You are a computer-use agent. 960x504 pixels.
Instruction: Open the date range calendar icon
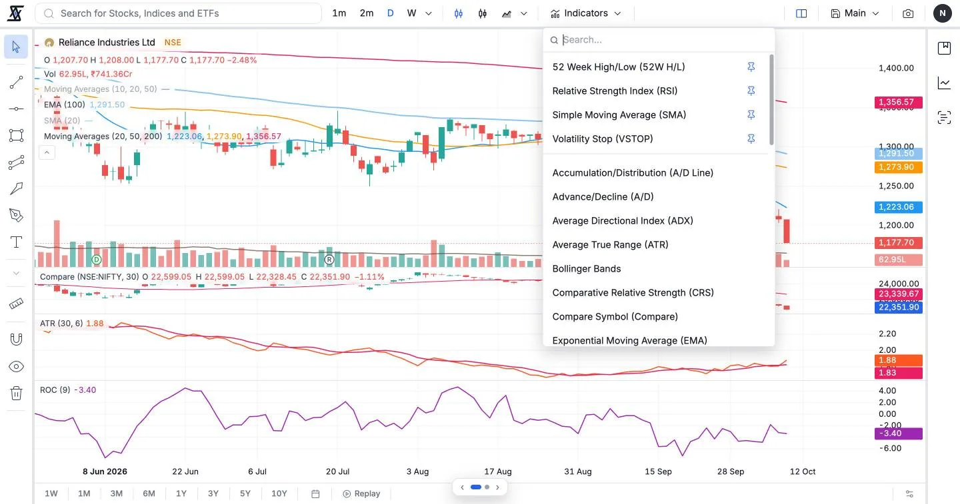pos(316,493)
